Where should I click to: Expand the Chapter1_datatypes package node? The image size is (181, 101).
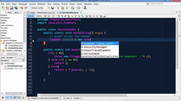click(1, 50)
